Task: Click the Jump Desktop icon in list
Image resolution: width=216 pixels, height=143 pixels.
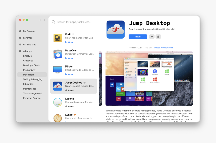Action: point(58,86)
